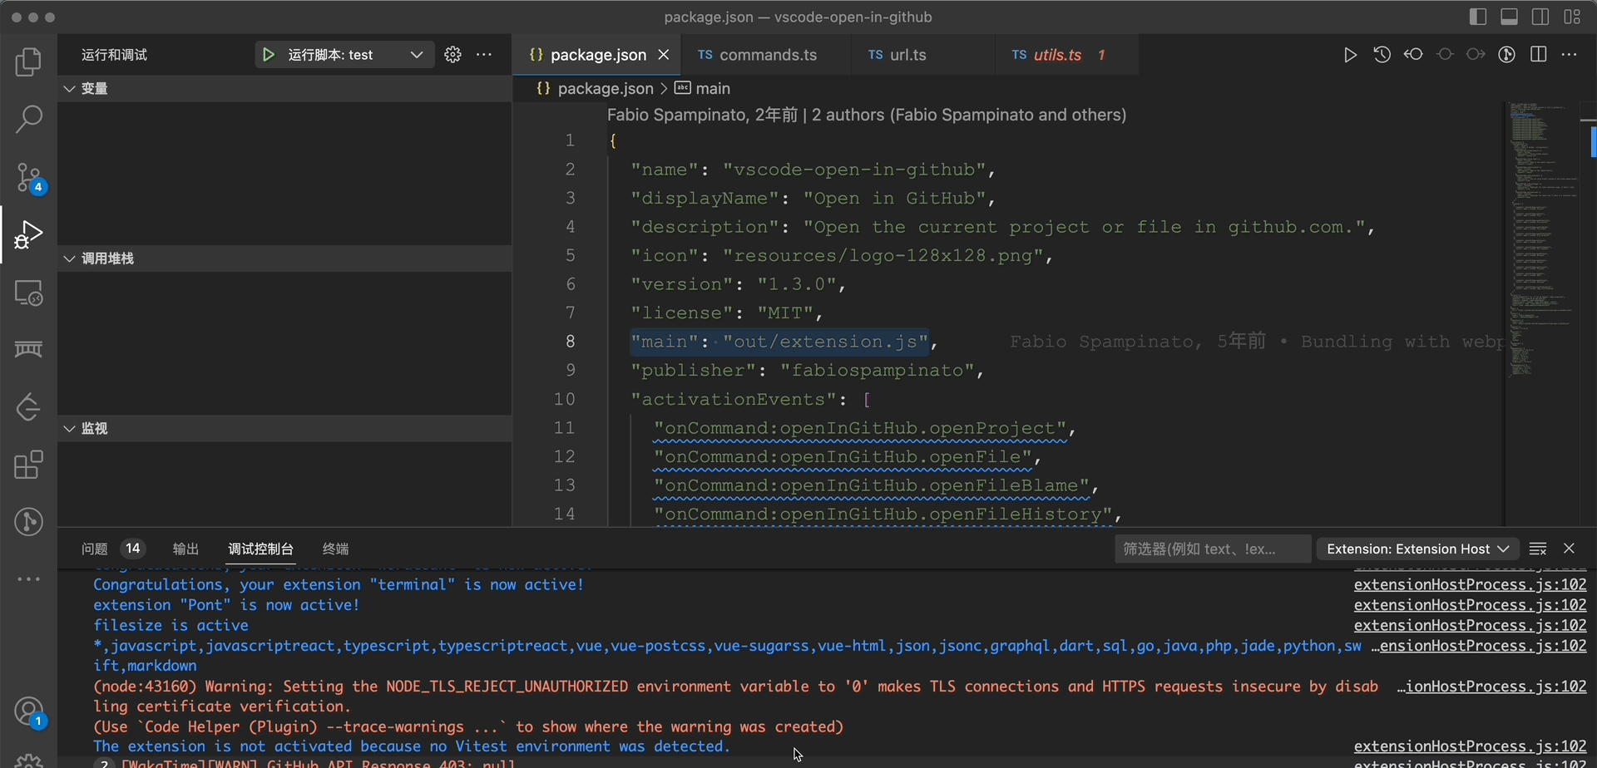The height and width of the screenshot is (768, 1597).
Task: Open the Explorer view in activity bar
Action: point(28,62)
